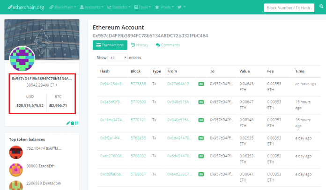The height and width of the screenshot is (190, 326).
Task: Click the red token identicon for 0x6fff3...
Action: tap(16, 153)
